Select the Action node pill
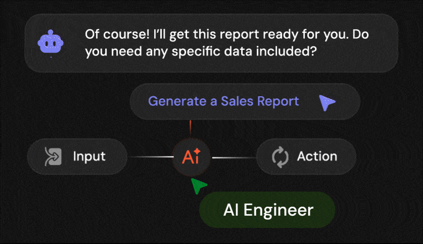This screenshot has height=244, width=423. [x=306, y=157]
